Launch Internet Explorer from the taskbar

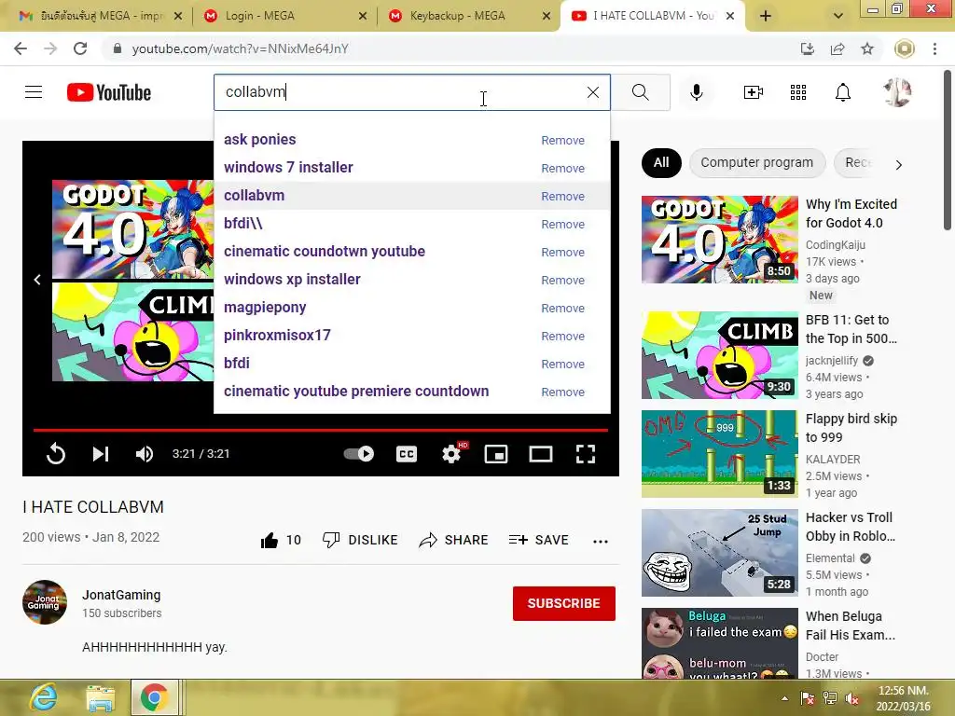pos(43,697)
